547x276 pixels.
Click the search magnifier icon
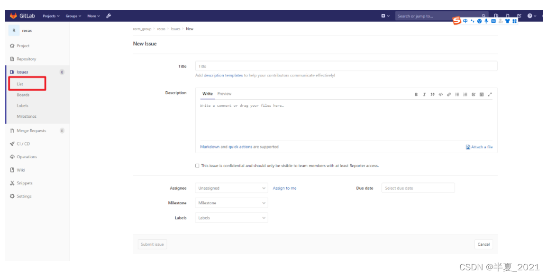click(483, 16)
